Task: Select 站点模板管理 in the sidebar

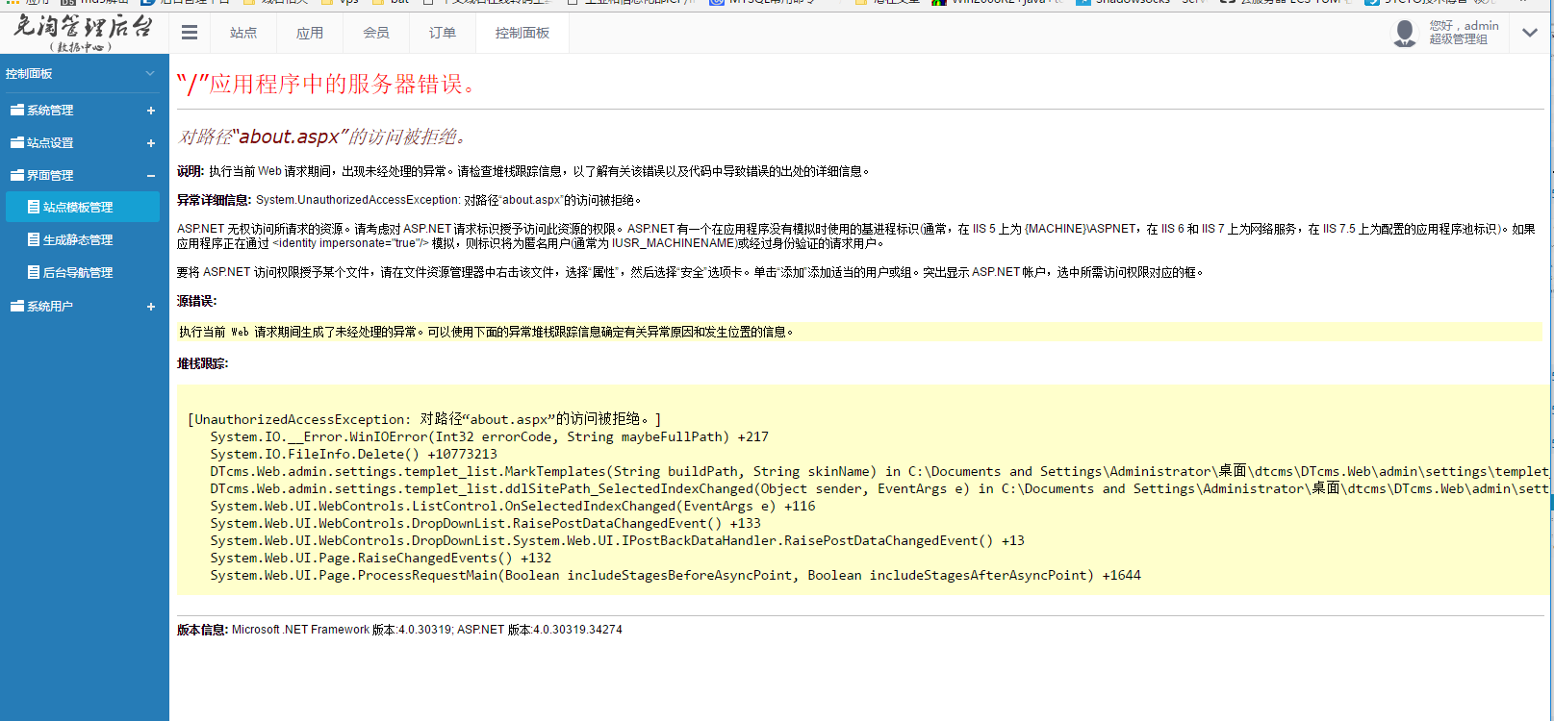Action: (83, 207)
